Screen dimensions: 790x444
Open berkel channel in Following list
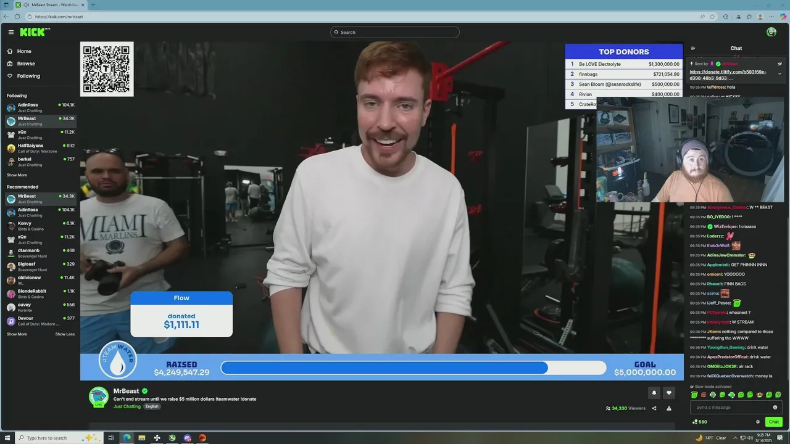[x=41, y=162]
